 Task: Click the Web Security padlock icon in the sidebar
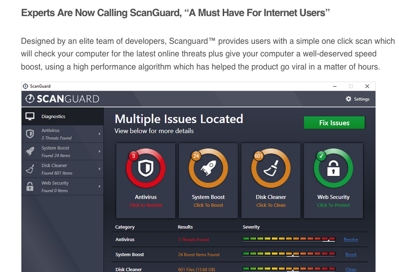(30, 186)
